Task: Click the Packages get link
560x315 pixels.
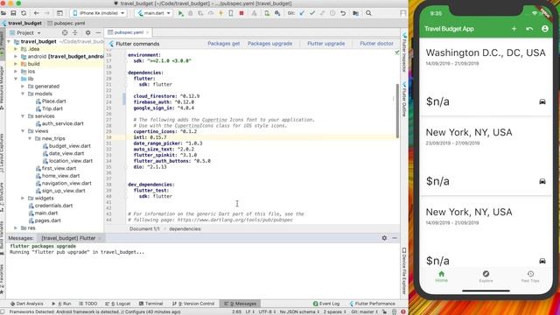Action: tap(224, 44)
